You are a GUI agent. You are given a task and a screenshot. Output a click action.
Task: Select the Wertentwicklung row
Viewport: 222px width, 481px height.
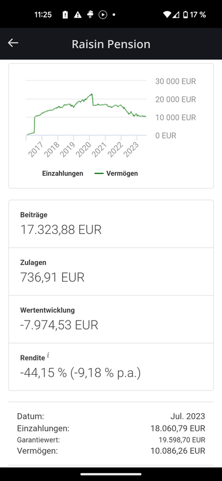(111, 319)
